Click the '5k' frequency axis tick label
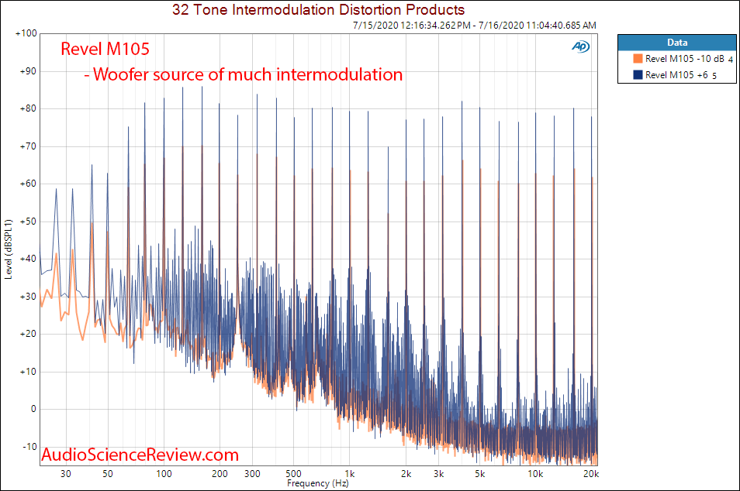 (x=480, y=474)
